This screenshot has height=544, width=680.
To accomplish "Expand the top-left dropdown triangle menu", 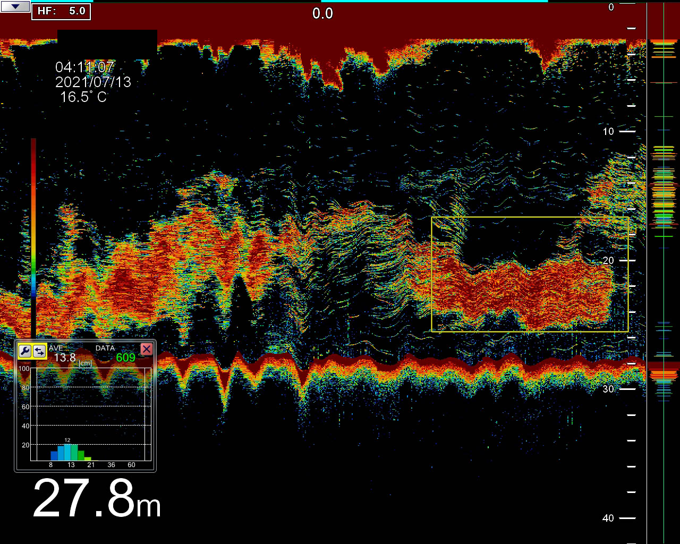I will coord(15,7).
